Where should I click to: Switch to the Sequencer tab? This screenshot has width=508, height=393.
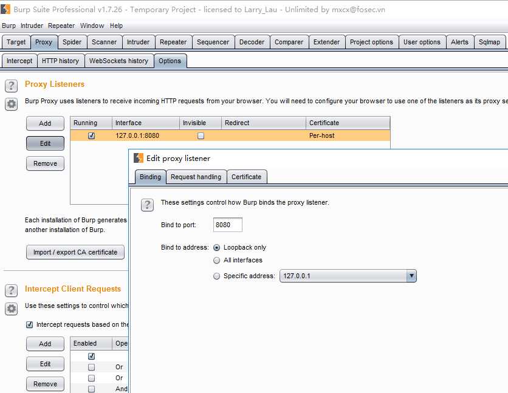point(213,42)
